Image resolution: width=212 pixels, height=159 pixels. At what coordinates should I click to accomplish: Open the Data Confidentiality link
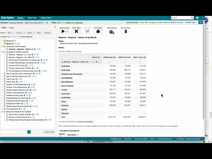pos(86,122)
